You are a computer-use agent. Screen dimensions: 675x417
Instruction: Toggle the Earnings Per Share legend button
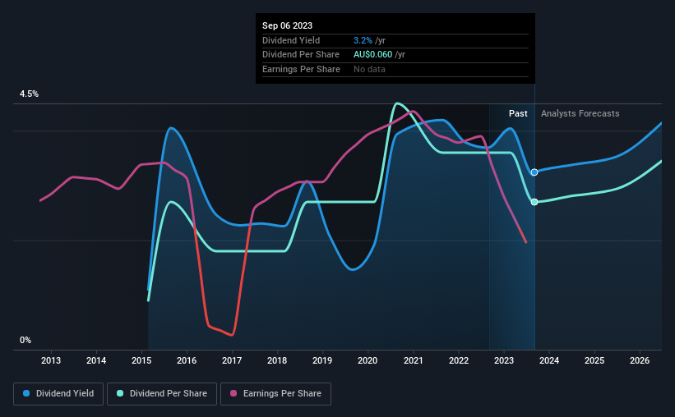coord(275,393)
